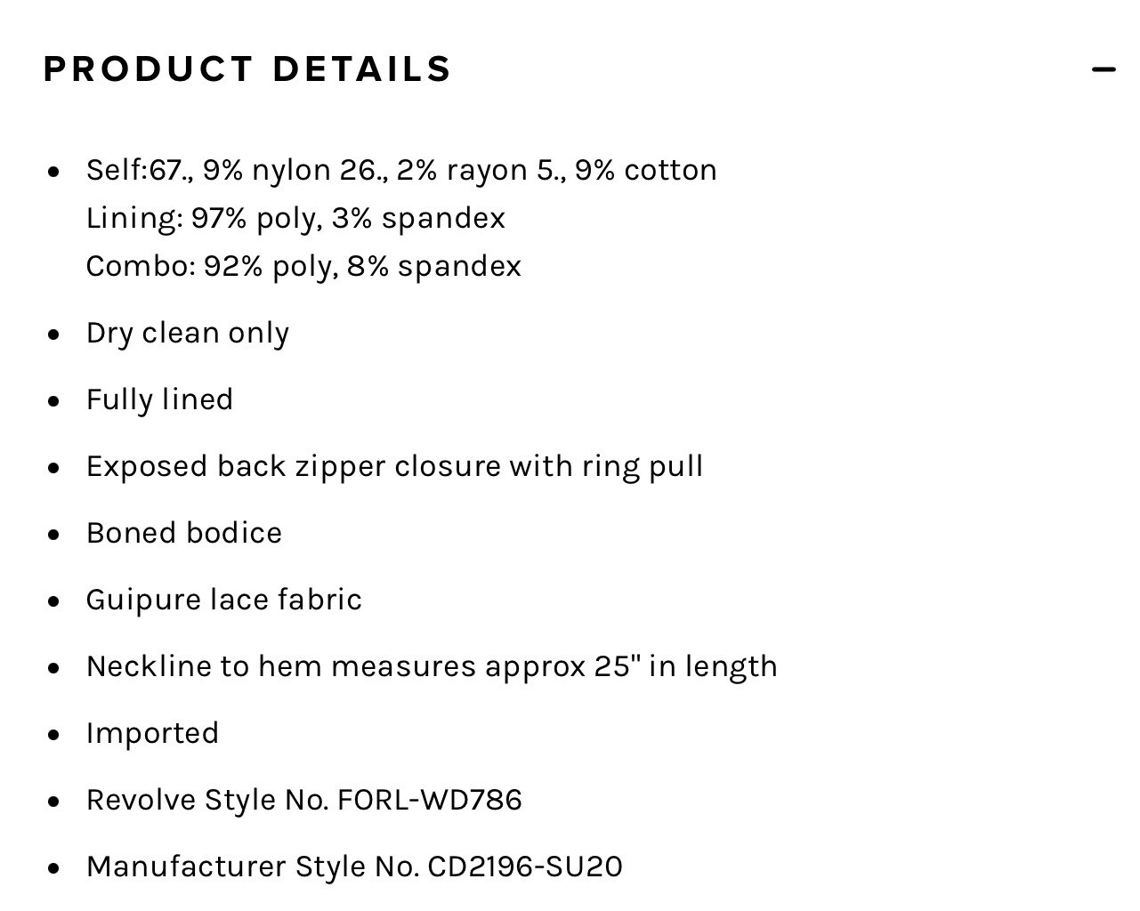The width and height of the screenshot is (1140, 911).
Task: Click the bullet beside Imported
Action: 54,735
